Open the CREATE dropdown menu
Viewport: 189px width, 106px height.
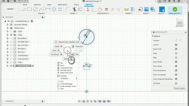pos(41,14)
